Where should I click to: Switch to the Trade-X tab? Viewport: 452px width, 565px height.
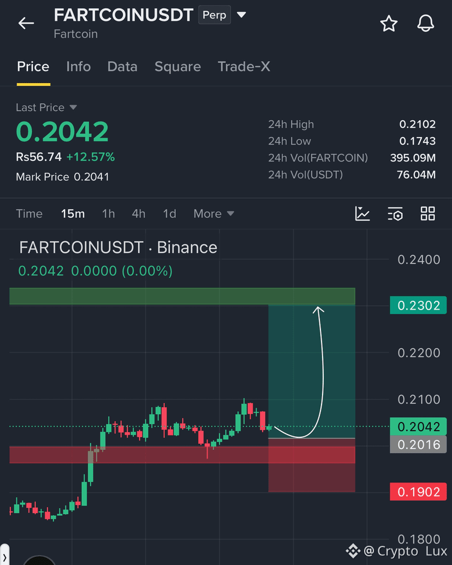(244, 67)
